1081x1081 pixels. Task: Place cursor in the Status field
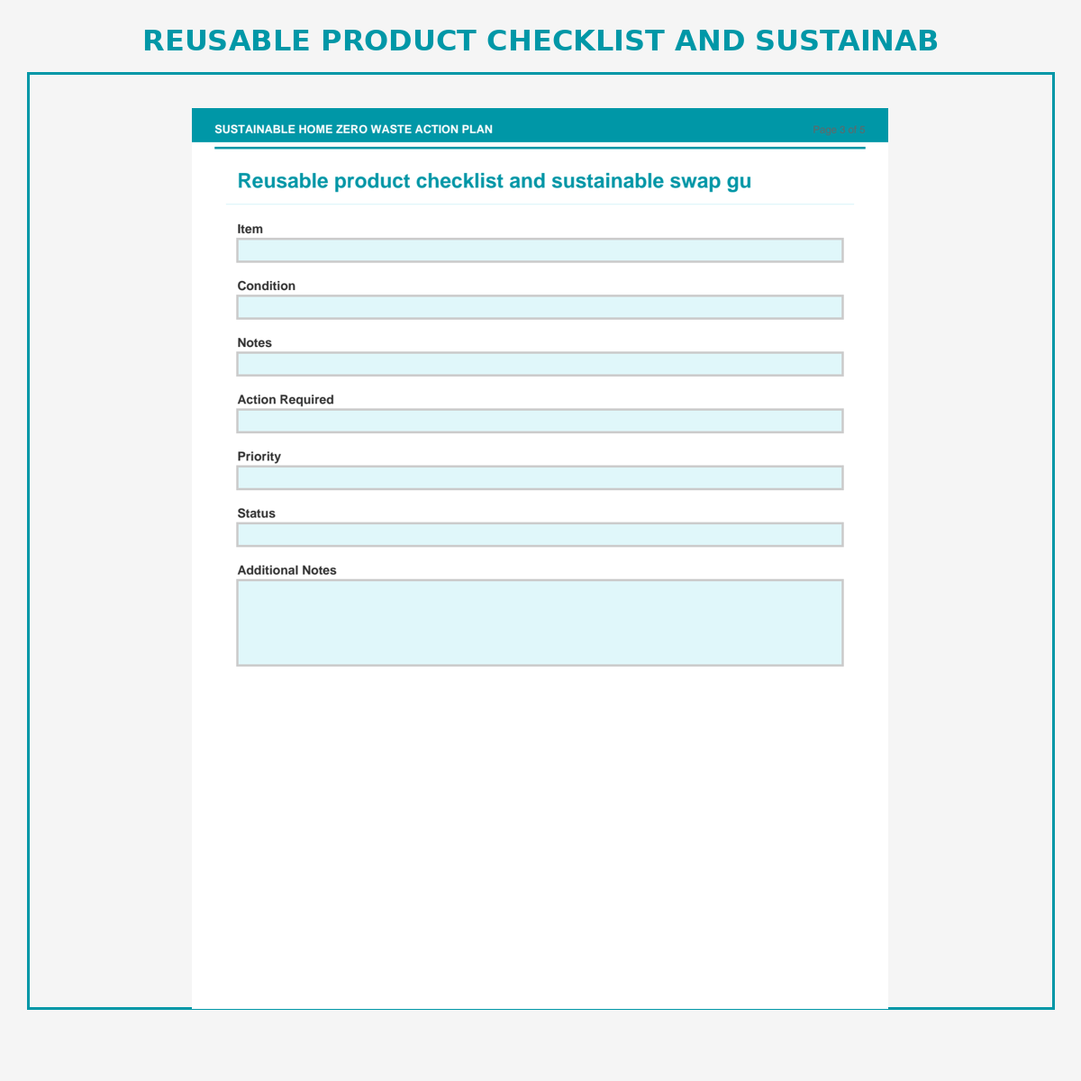pos(540,534)
